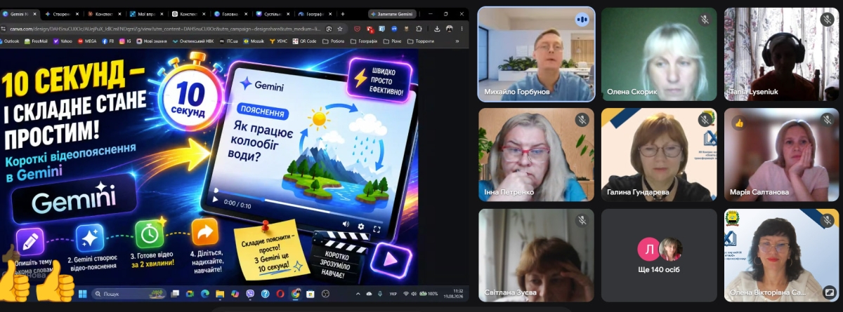Click the microphone tray icon
The height and width of the screenshot is (312, 843).
[380, 294]
